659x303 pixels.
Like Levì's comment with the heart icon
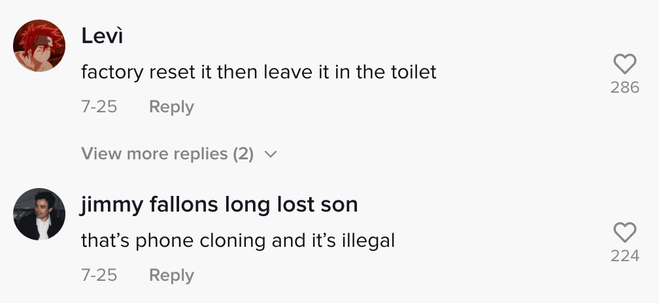624,64
